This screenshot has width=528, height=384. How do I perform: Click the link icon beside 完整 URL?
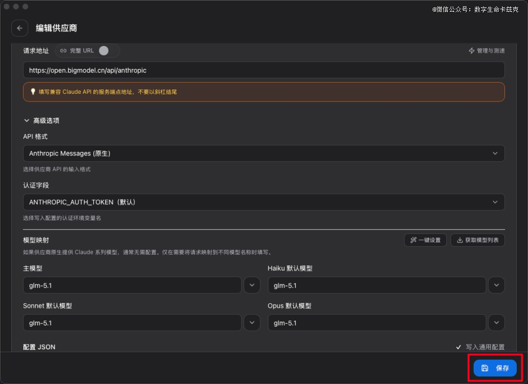(x=63, y=51)
